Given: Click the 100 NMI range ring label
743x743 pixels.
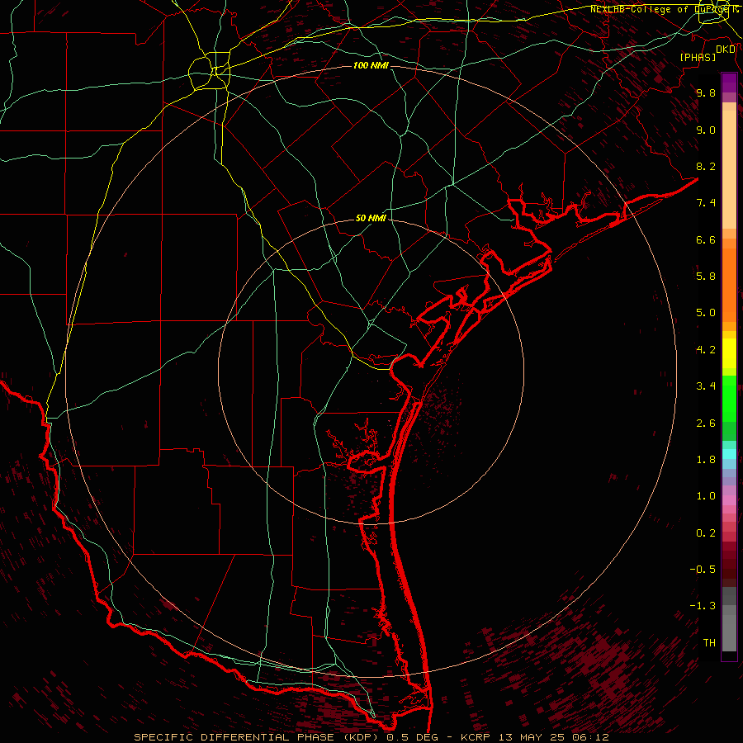Looking at the screenshot, I should (x=371, y=65).
